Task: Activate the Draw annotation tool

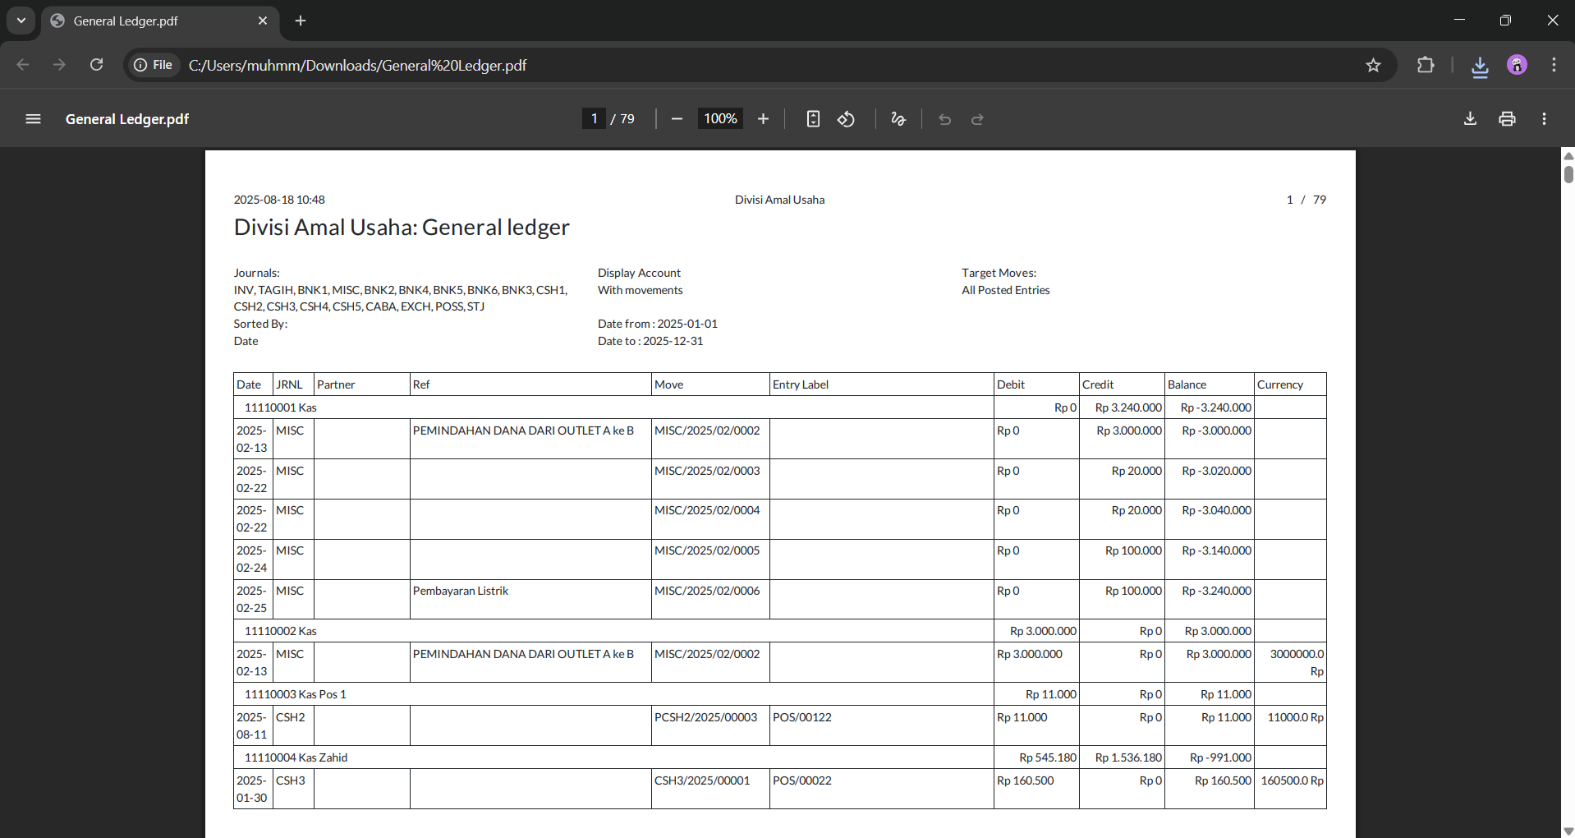Action: click(x=898, y=119)
